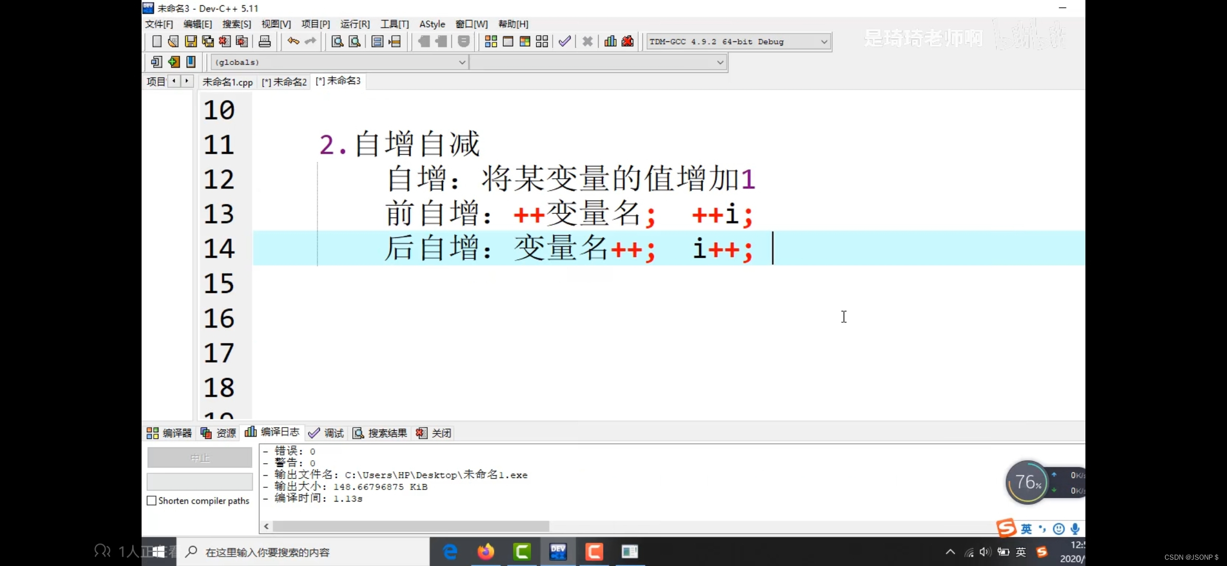Click the Profile analysis bar-chart icon

click(610, 41)
